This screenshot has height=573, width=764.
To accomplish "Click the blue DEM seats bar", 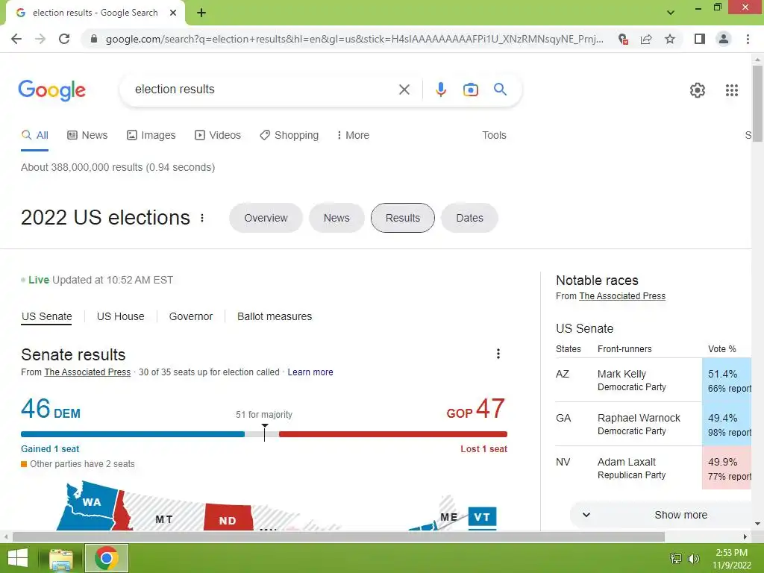I will pos(133,434).
